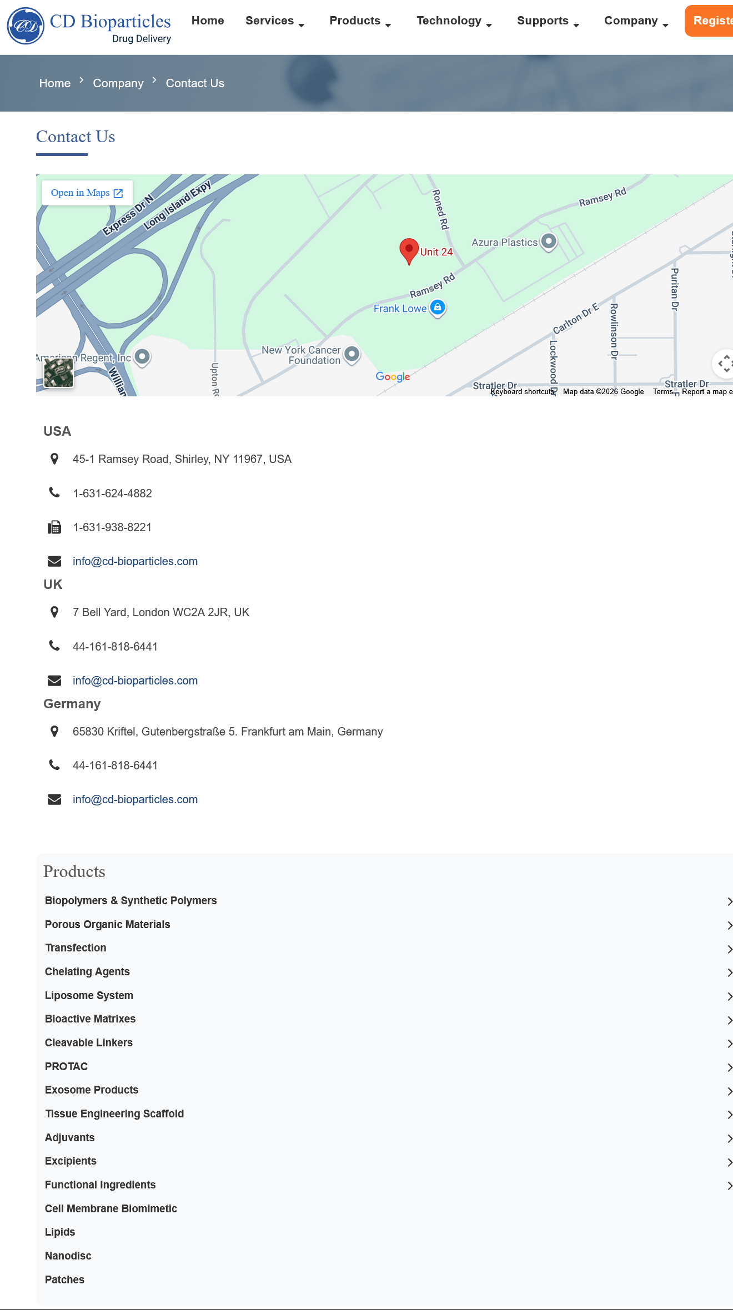This screenshot has height=1310, width=733.
Task: Click the Open in Maps link
Action: [87, 193]
